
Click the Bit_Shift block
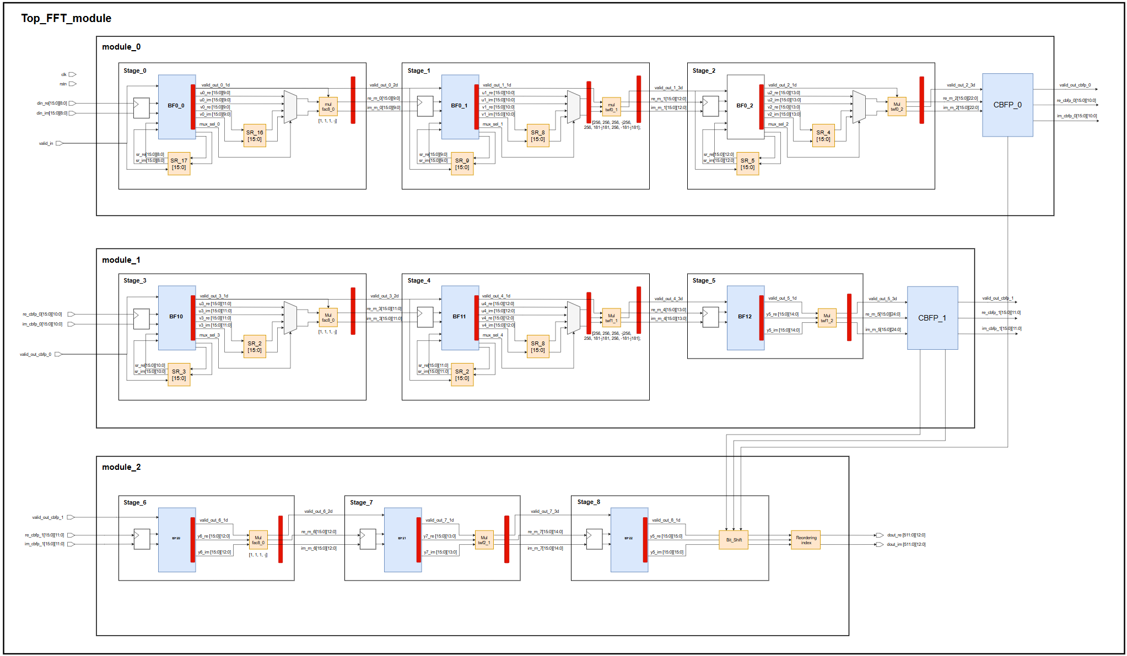(734, 540)
